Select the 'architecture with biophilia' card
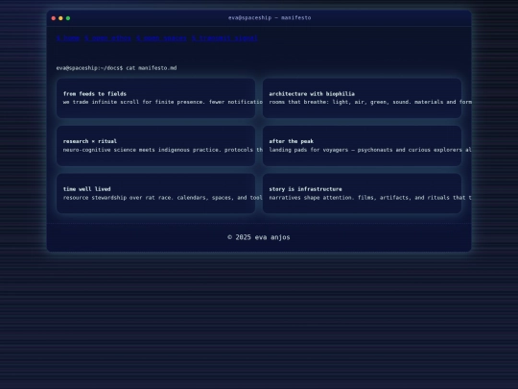This screenshot has width=518, height=389. tap(362, 98)
